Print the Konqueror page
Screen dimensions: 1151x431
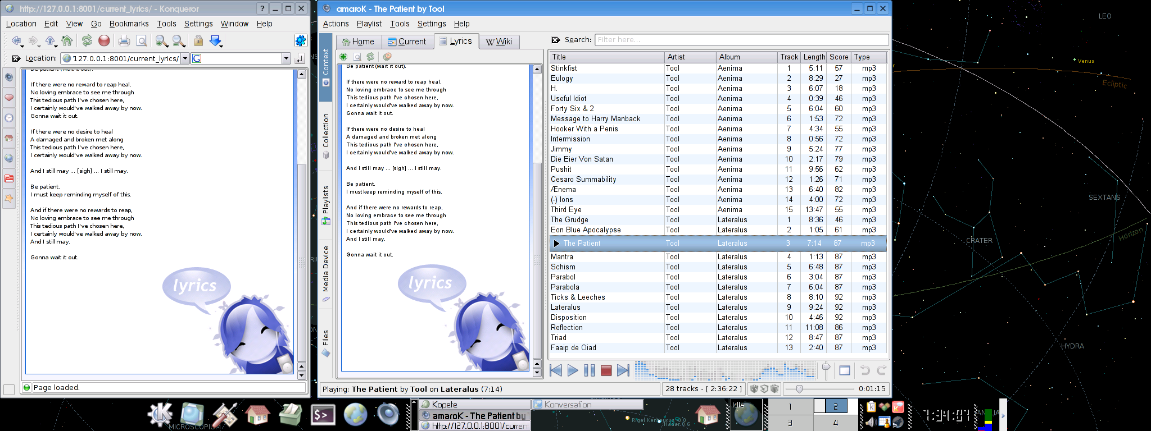tap(124, 40)
